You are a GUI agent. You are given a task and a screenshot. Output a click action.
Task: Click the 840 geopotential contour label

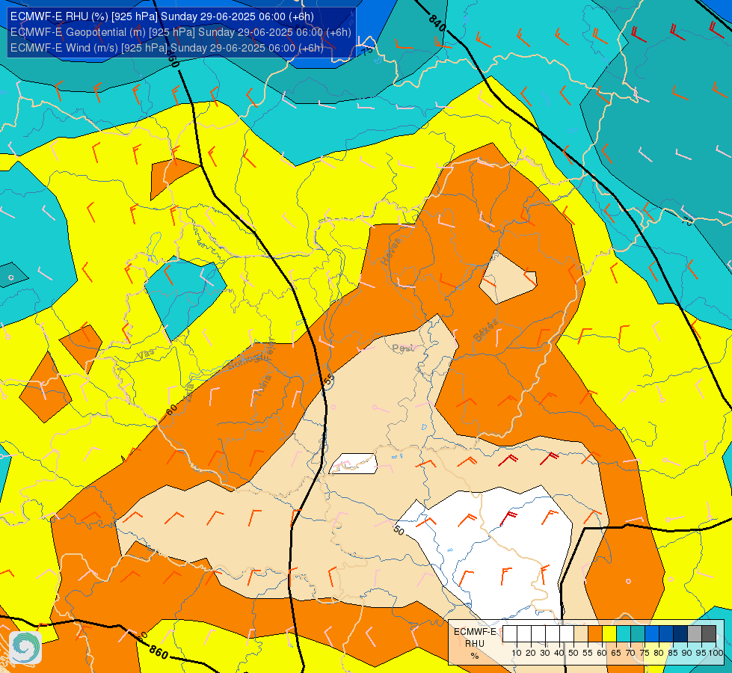point(437,23)
